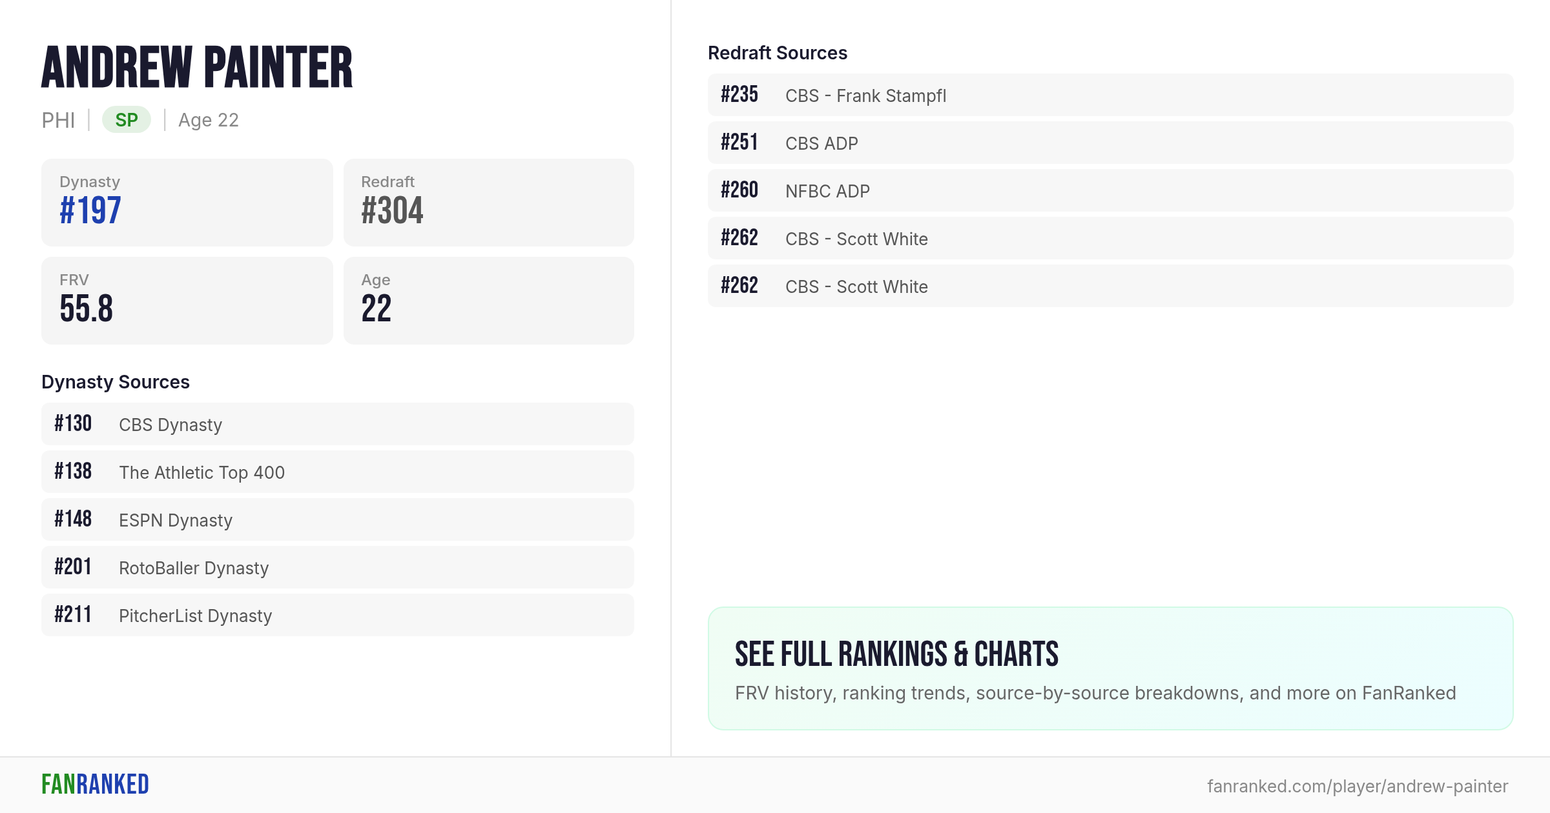Open the CBS ADP redraft row
Viewport: 1550px width, 813px height.
coord(1111,143)
